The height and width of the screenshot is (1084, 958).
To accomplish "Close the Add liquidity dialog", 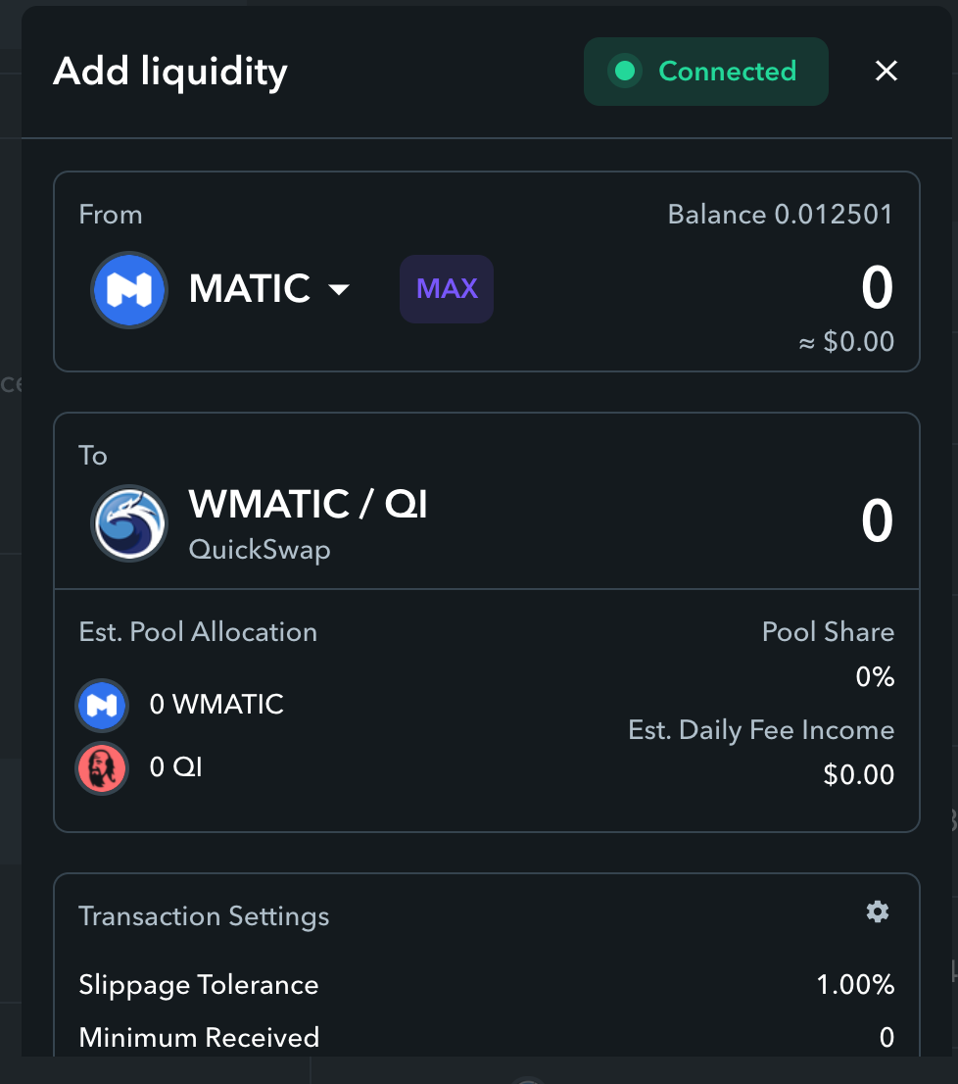I will tap(886, 71).
